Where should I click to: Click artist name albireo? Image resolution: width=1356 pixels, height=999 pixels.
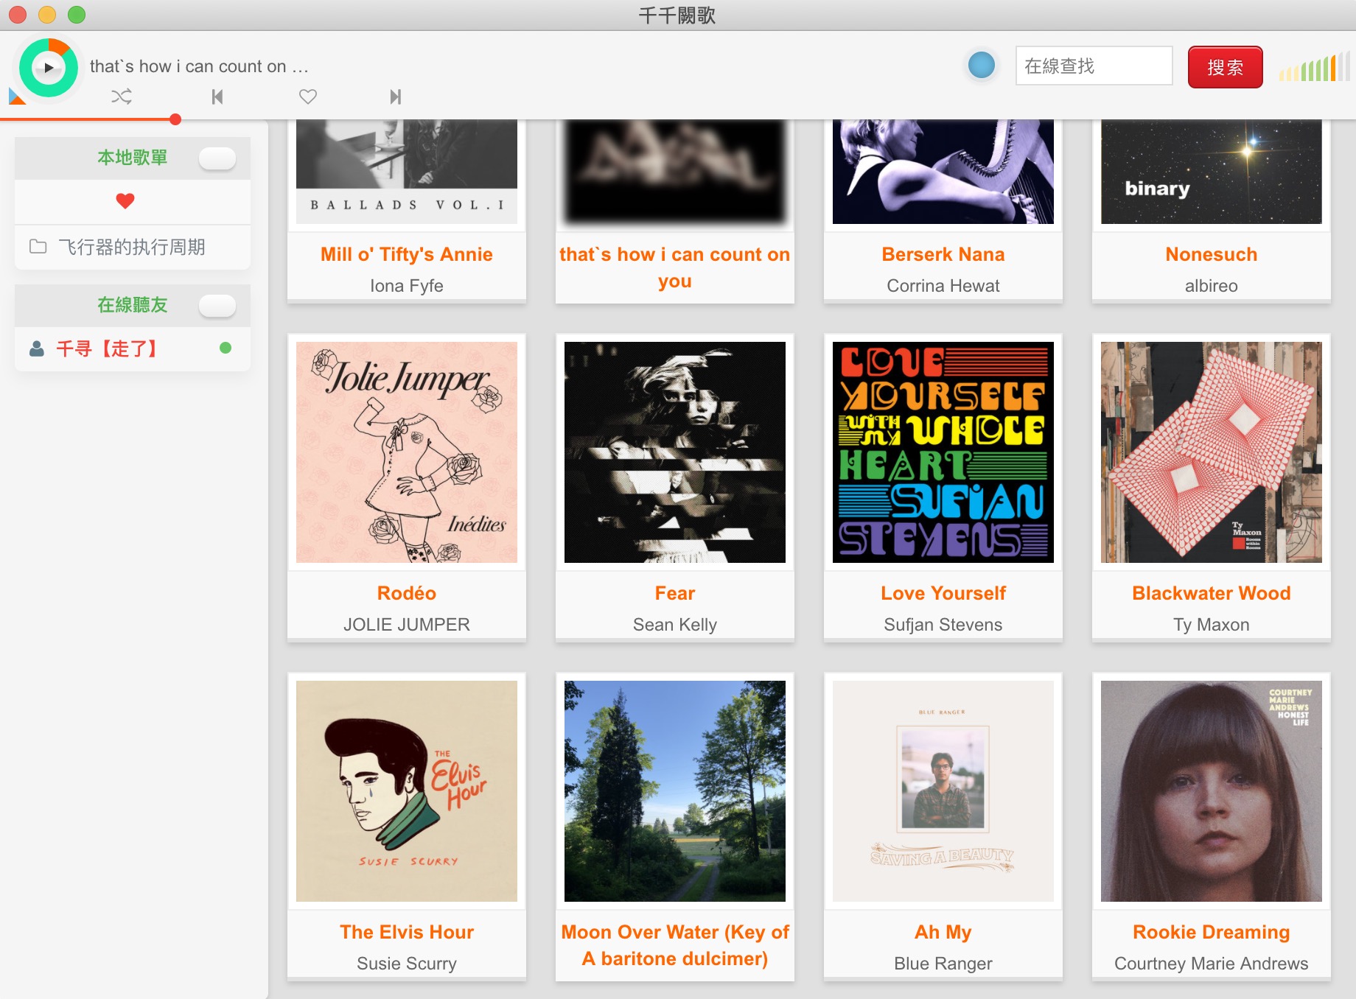point(1212,286)
